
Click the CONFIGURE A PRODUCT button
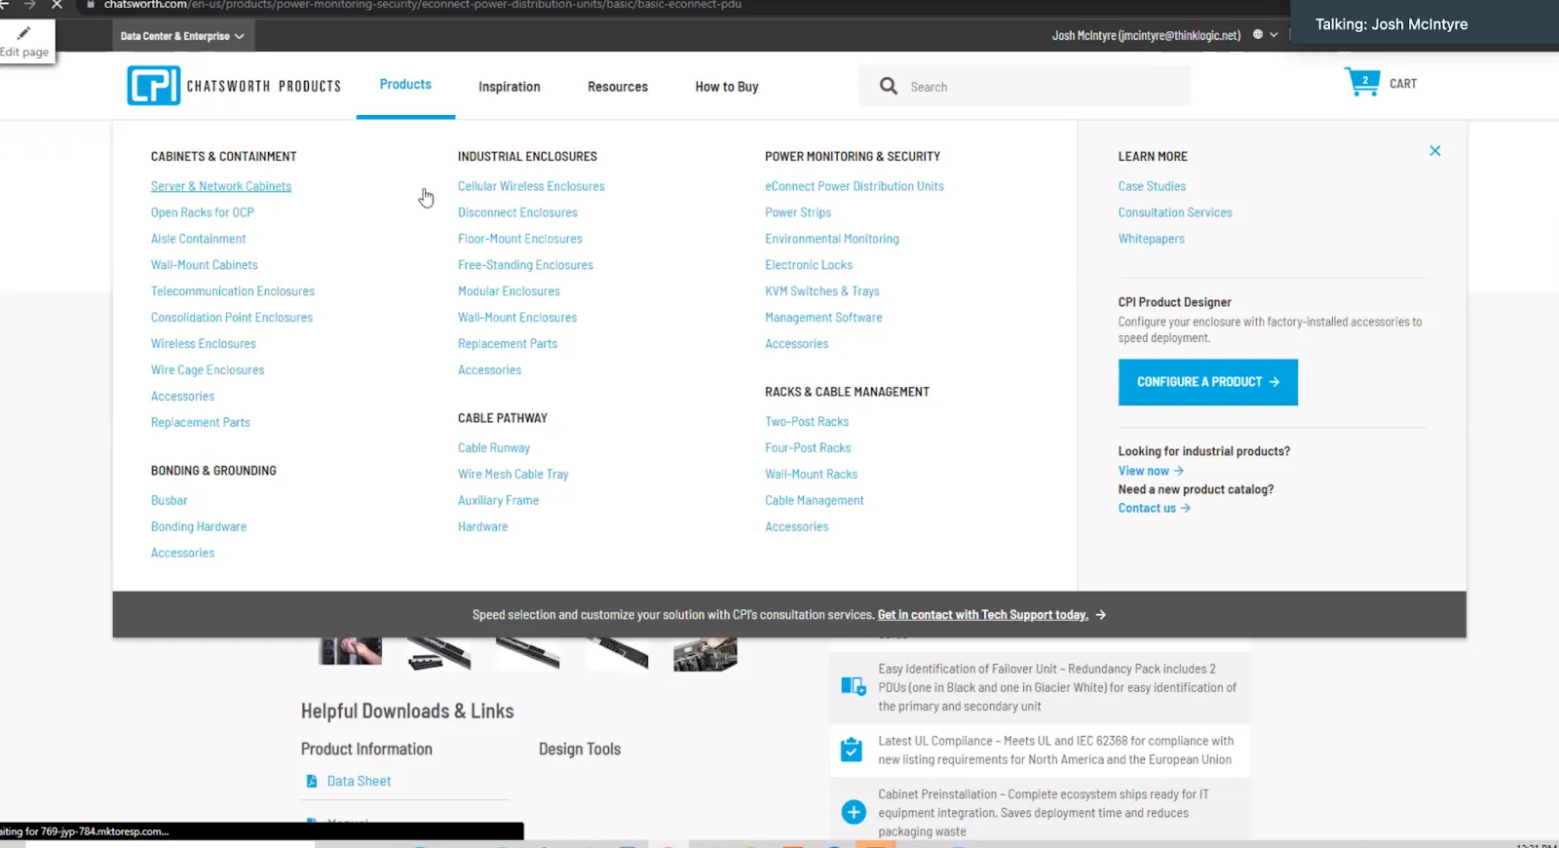coord(1208,382)
